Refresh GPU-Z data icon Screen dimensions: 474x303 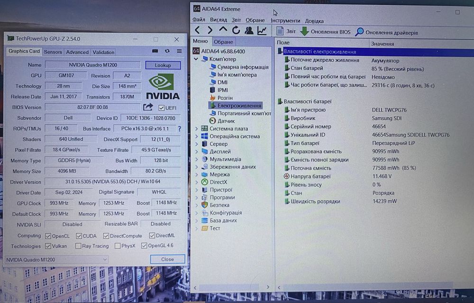pyautogui.click(x=167, y=51)
